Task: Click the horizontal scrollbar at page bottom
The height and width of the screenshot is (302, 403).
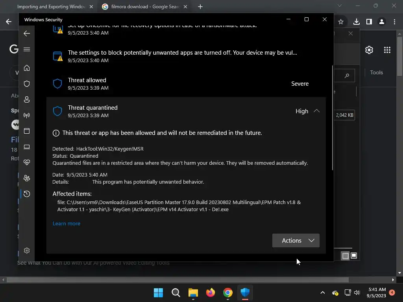Action: point(177,280)
